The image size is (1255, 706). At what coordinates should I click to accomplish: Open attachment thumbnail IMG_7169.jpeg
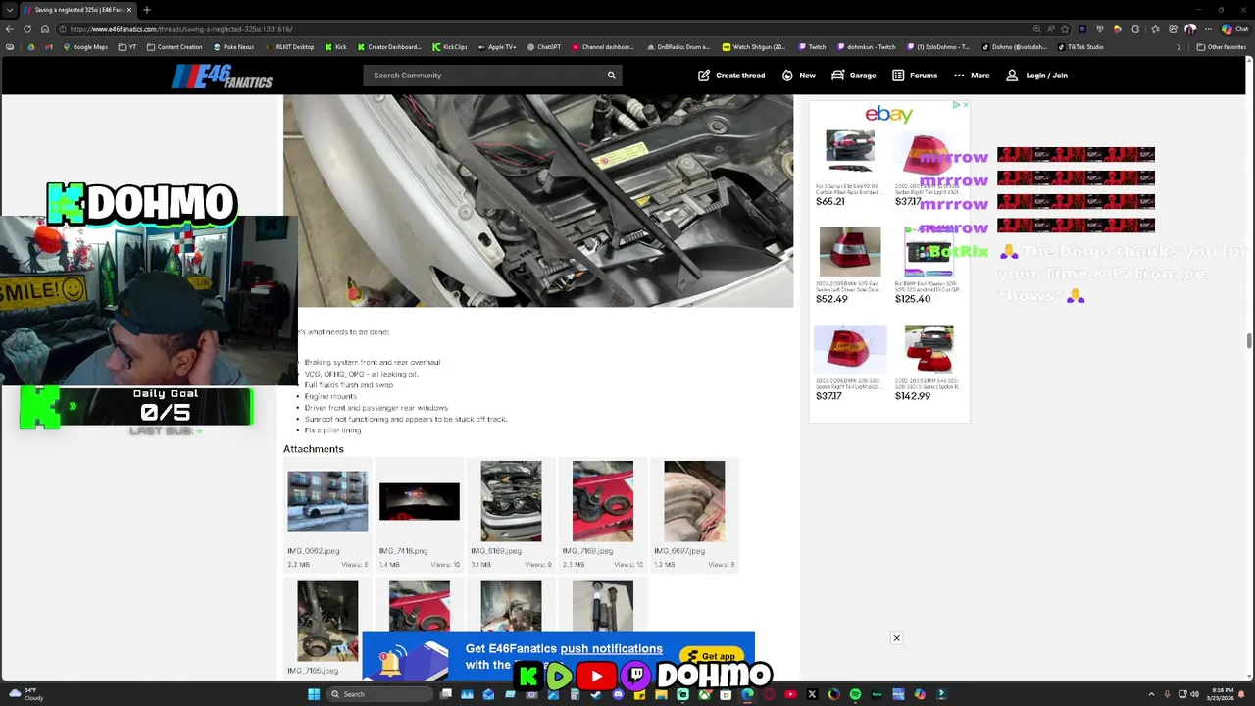(x=602, y=501)
